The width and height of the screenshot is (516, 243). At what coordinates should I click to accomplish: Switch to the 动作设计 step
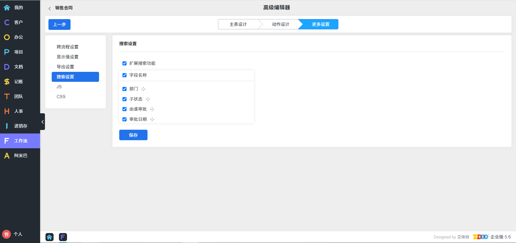tap(280, 24)
